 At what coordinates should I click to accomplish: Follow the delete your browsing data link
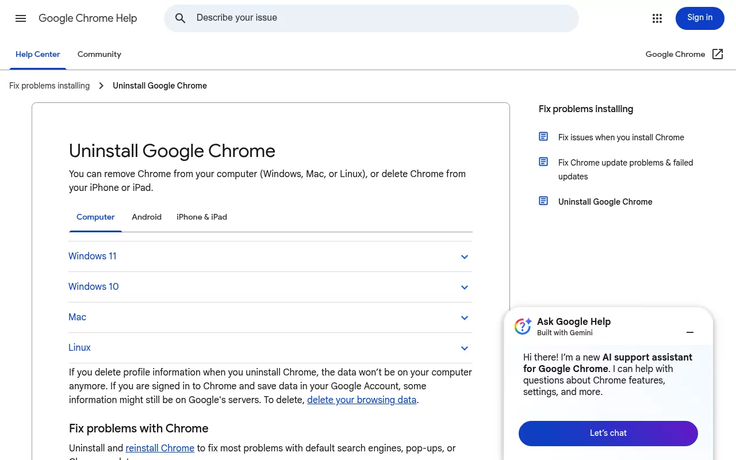362,400
